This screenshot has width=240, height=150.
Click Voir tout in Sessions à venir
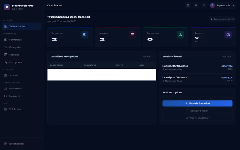coord(226,56)
